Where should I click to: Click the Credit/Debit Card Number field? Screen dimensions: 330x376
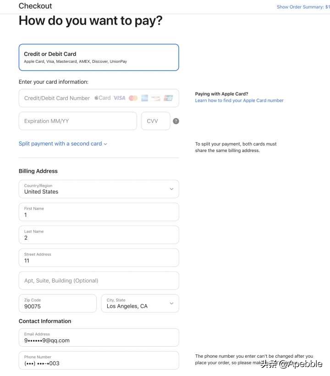(57, 98)
